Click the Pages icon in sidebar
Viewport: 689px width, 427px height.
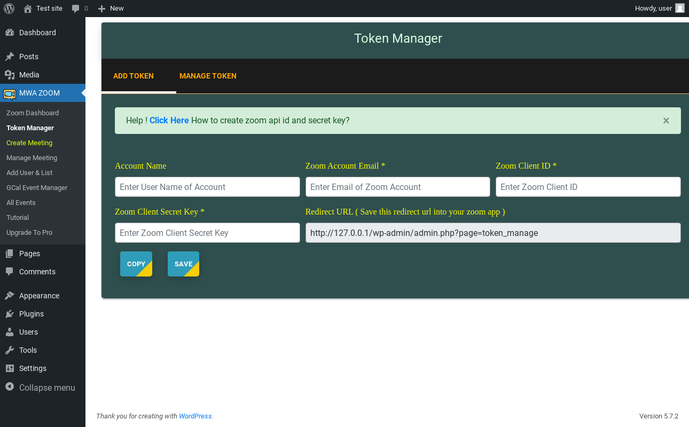pyautogui.click(x=10, y=254)
